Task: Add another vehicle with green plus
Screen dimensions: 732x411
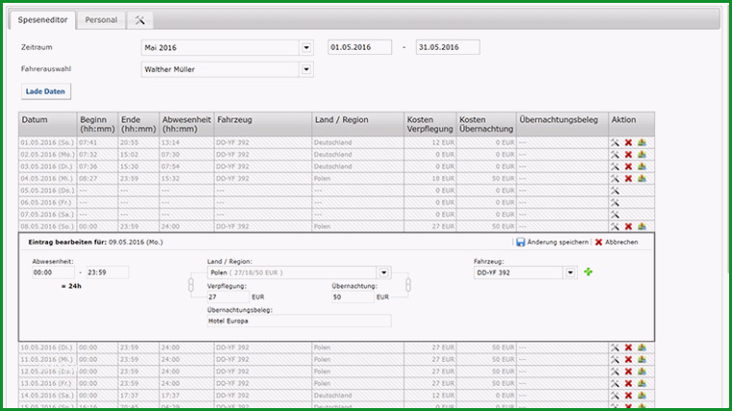Action: pos(588,271)
